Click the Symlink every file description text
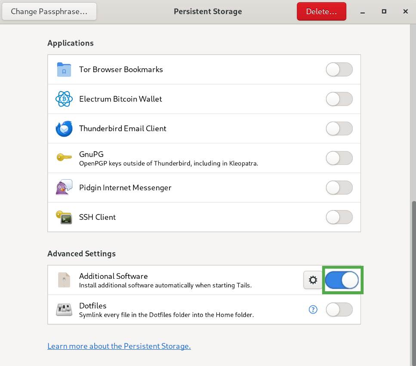The height and width of the screenshot is (366, 416). click(166, 315)
